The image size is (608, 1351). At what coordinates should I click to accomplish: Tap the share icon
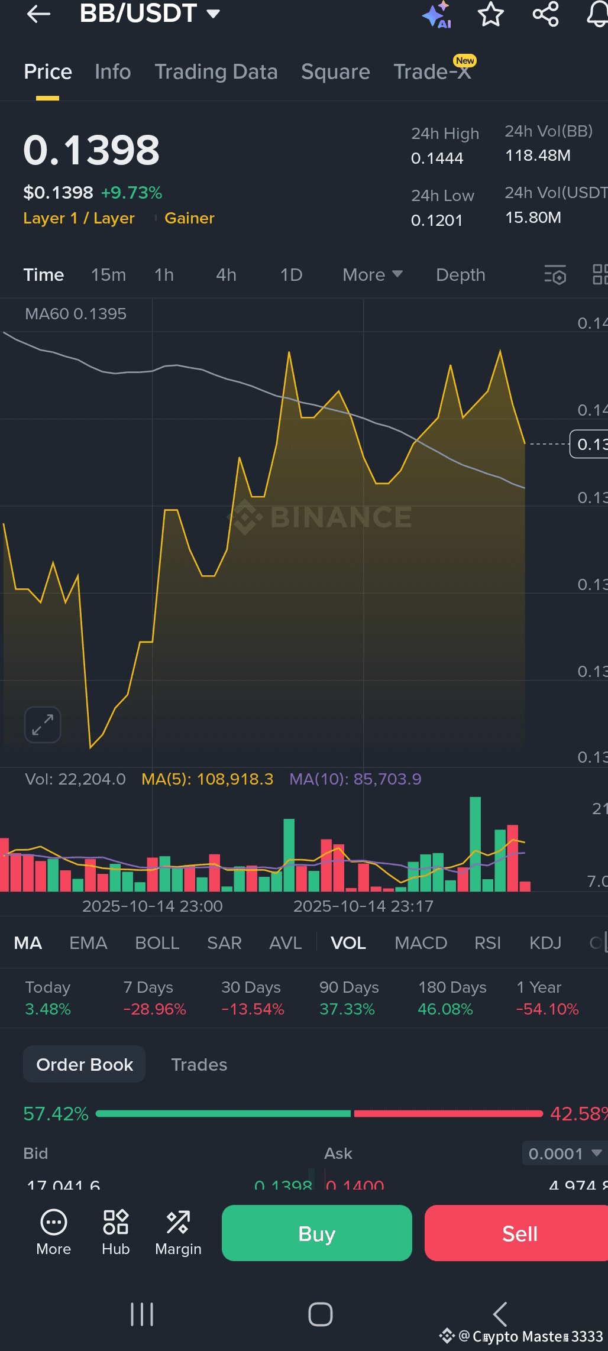(x=545, y=14)
